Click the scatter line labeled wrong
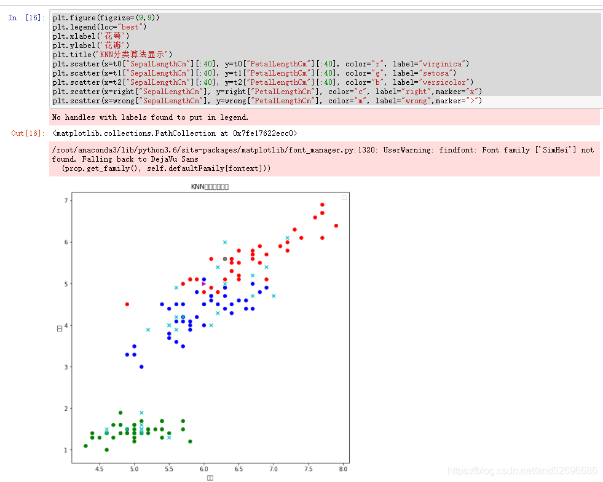The height and width of the screenshot is (482, 603). tap(267, 101)
